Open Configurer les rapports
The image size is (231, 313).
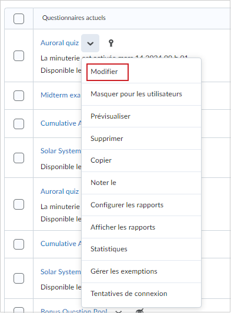pos(127,205)
